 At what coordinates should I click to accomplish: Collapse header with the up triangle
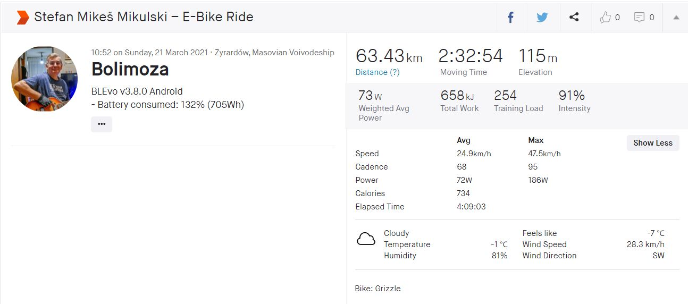[x=676, y=18]
